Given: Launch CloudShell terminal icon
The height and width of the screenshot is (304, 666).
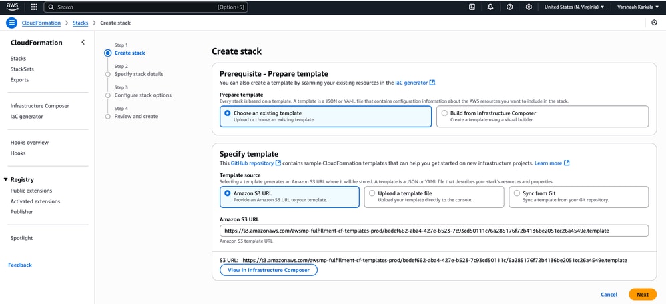Looking at the screenshot, I should coord(472,7).
